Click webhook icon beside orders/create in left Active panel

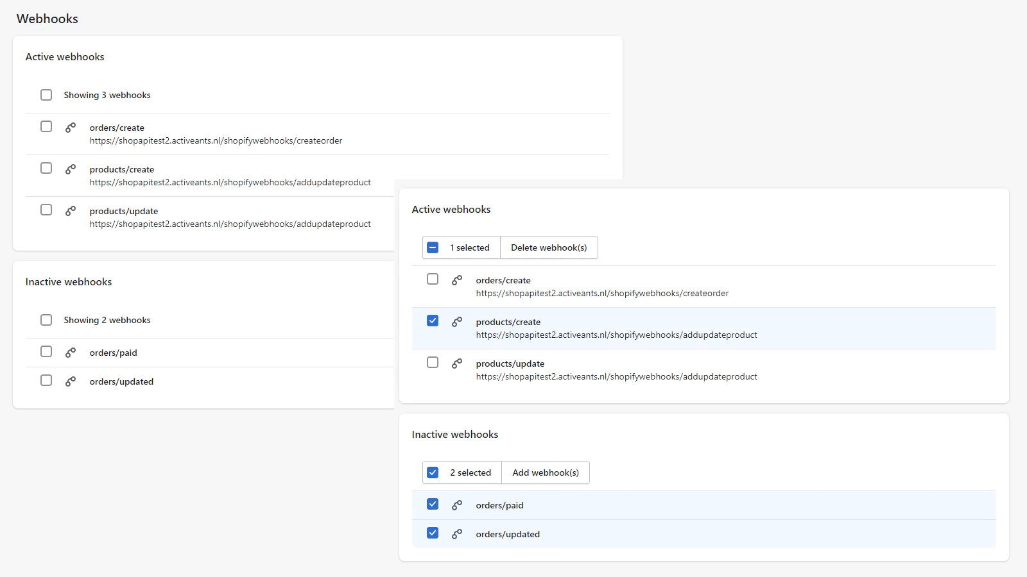71,128
